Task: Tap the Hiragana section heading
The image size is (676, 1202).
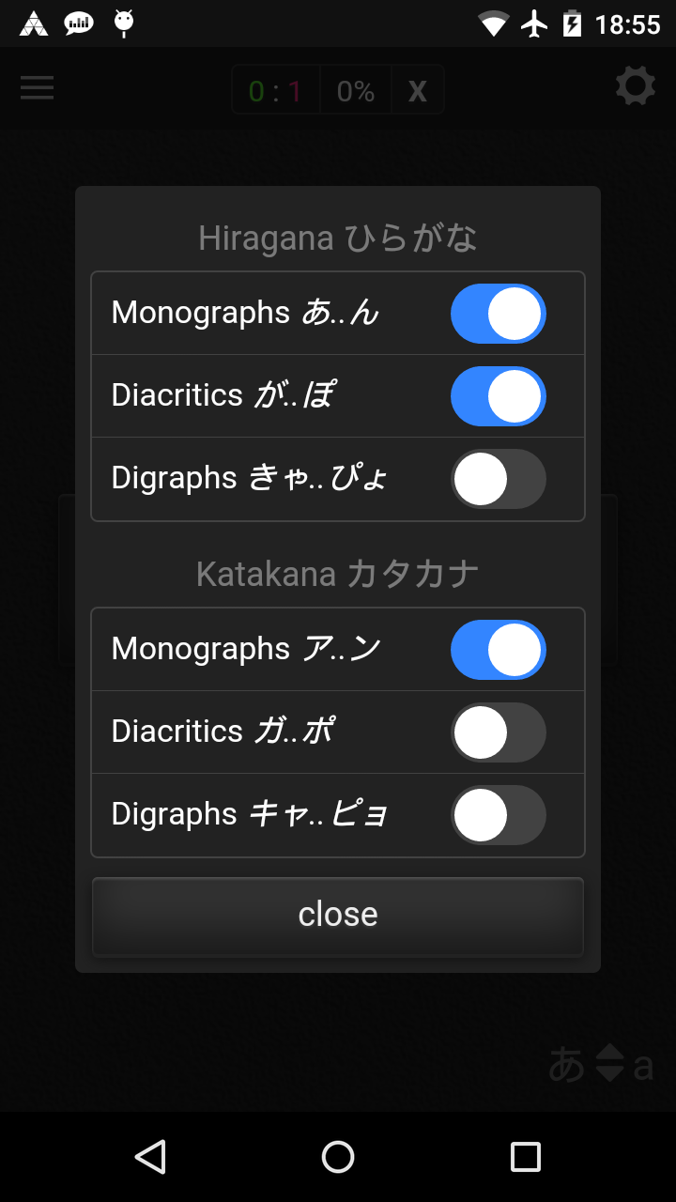Action: [338, 239]
